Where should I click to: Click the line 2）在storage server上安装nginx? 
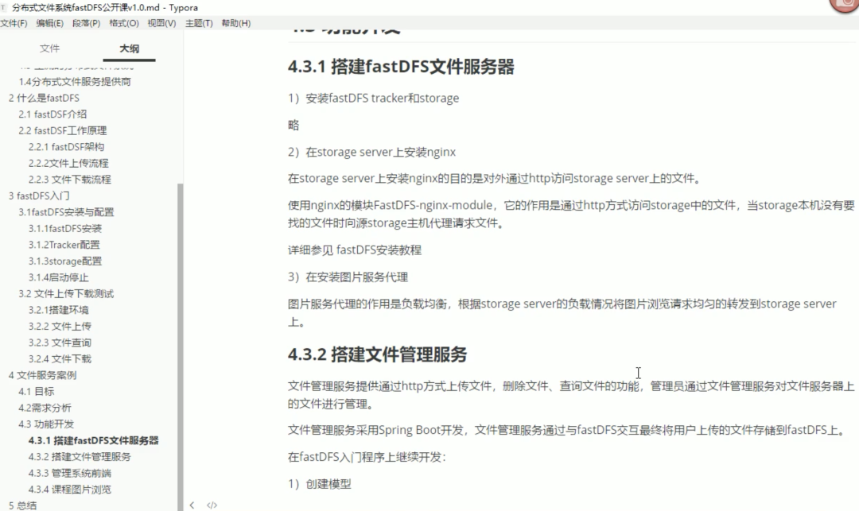pyautogui.click(x=372, y=152)
